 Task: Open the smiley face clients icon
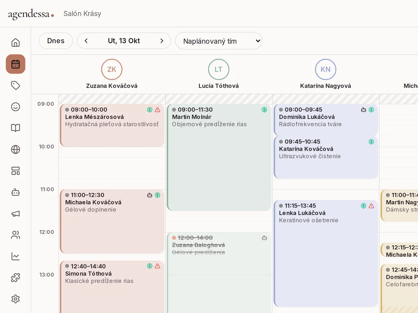point(15,107)
